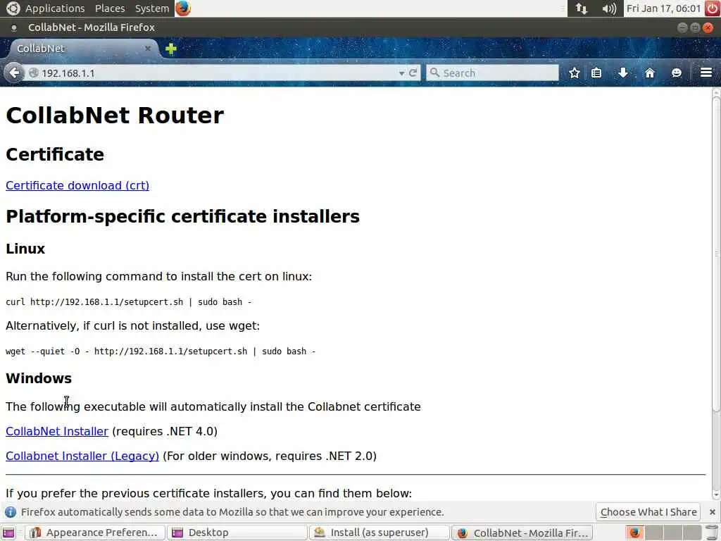Screen dimensions: 721x541
Task: Open the sound volume indicator
Action: pyautogui.click(x=609, y=8)
